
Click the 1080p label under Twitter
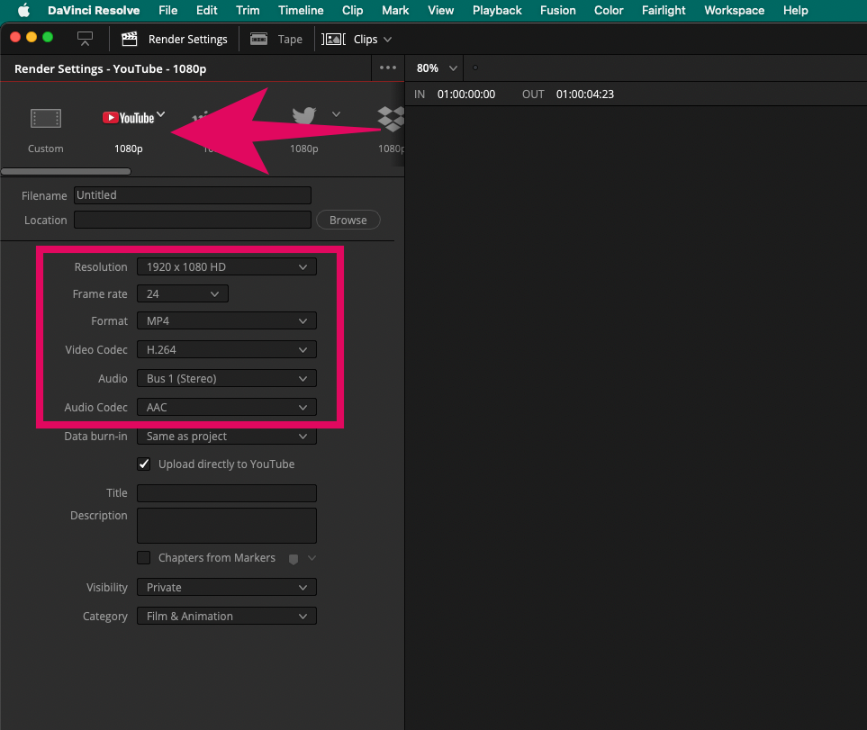click(304, 149)
